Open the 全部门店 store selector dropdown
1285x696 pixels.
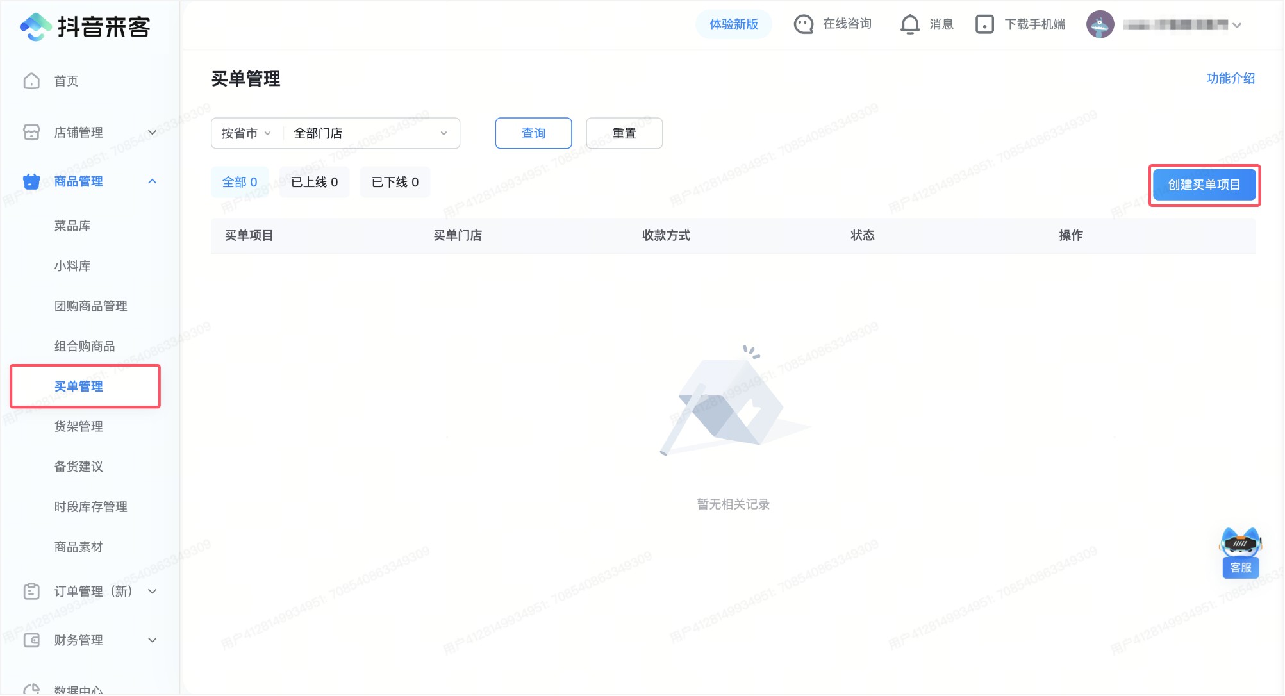[x=370, y=133]
